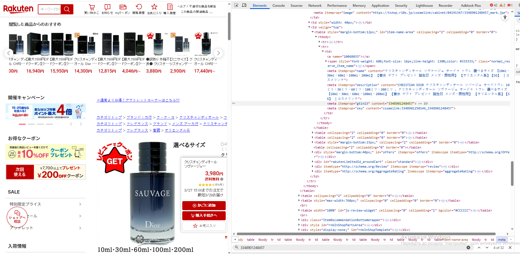This screenshot has height=254, width=520.
Task: Open the 2 warnings indicator in DevTools
Action: 502,5
